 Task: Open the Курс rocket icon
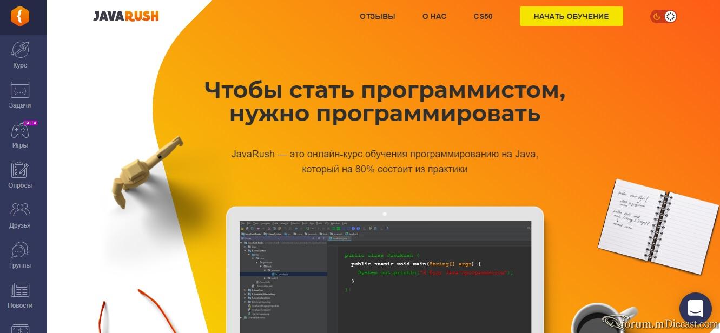point(20,50)
